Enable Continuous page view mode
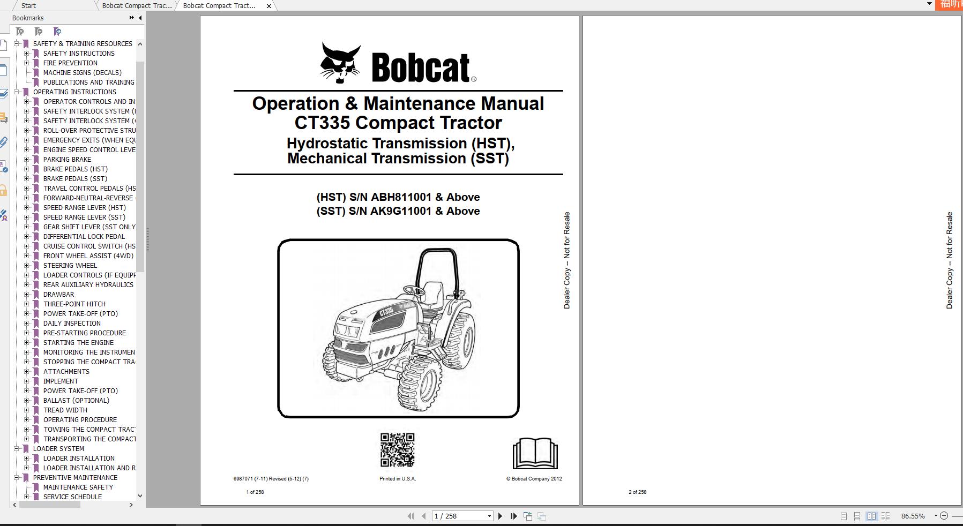Screen dimensions: 963x526 coord(857,515)
